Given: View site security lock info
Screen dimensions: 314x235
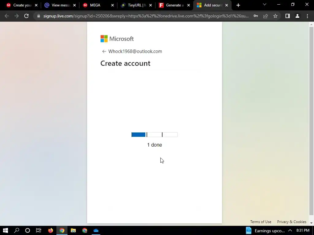Looking at the screenshot, I should pos(39,16).
